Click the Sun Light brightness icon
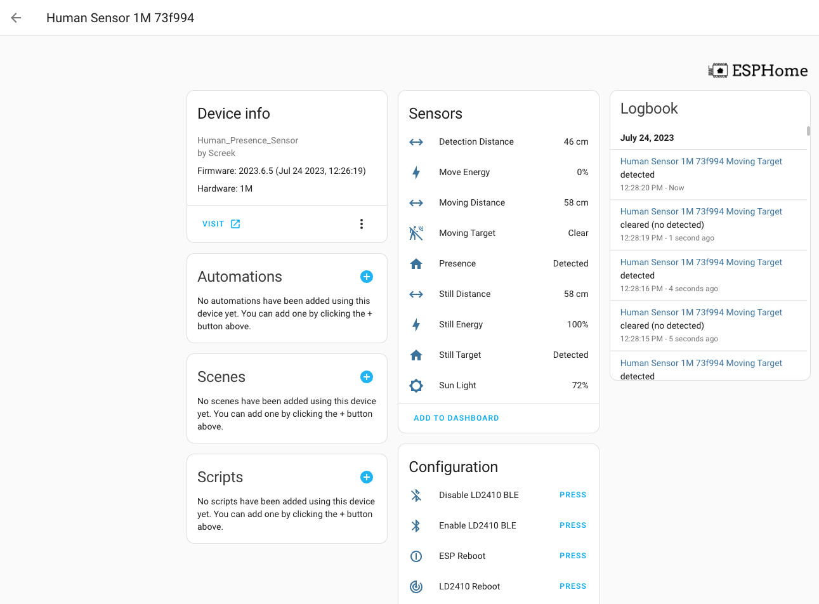 (x=416, y=386)
